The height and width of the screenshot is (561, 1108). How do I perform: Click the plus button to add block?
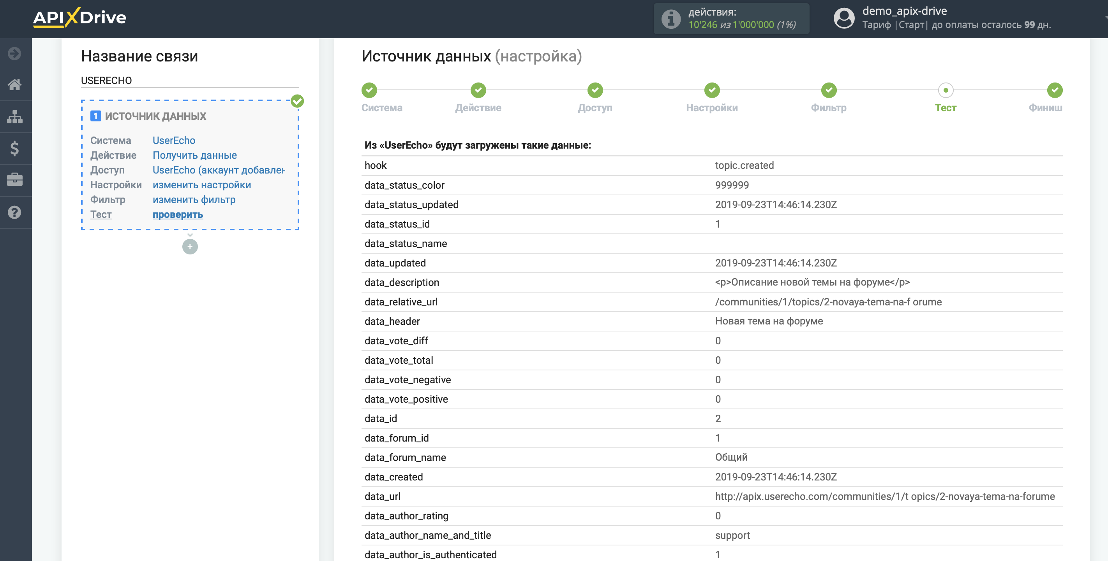click(x=190, y=247)
